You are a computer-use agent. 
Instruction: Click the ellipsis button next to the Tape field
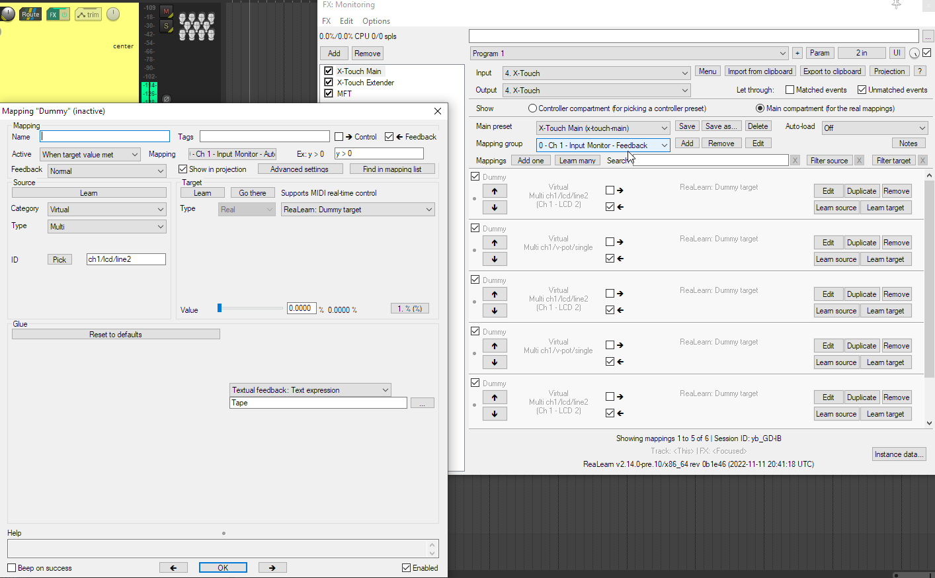pos(423,403)
